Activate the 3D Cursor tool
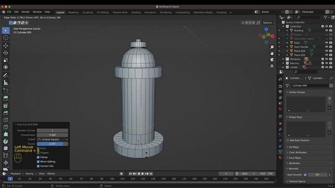The height and width of the screenshot is (188, 335). tap(6, 38)
